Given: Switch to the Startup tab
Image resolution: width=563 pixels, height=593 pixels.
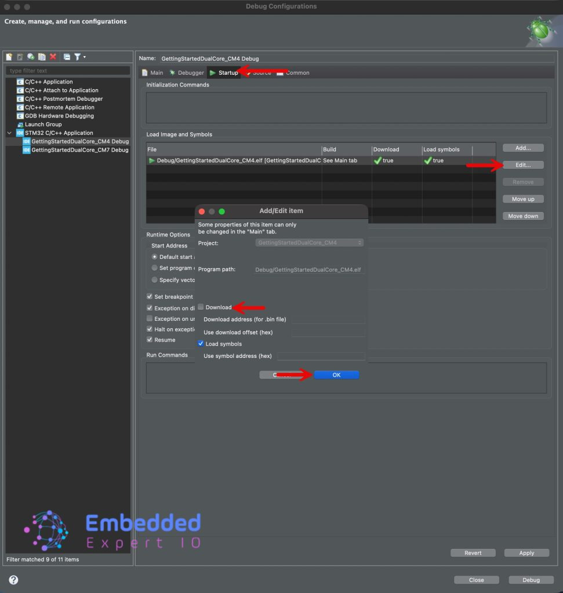Looking at the screenshot, I should click(x=224, y=72).
